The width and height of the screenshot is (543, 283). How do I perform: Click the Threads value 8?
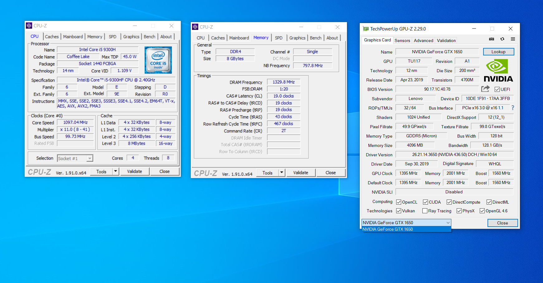(168, 158)
